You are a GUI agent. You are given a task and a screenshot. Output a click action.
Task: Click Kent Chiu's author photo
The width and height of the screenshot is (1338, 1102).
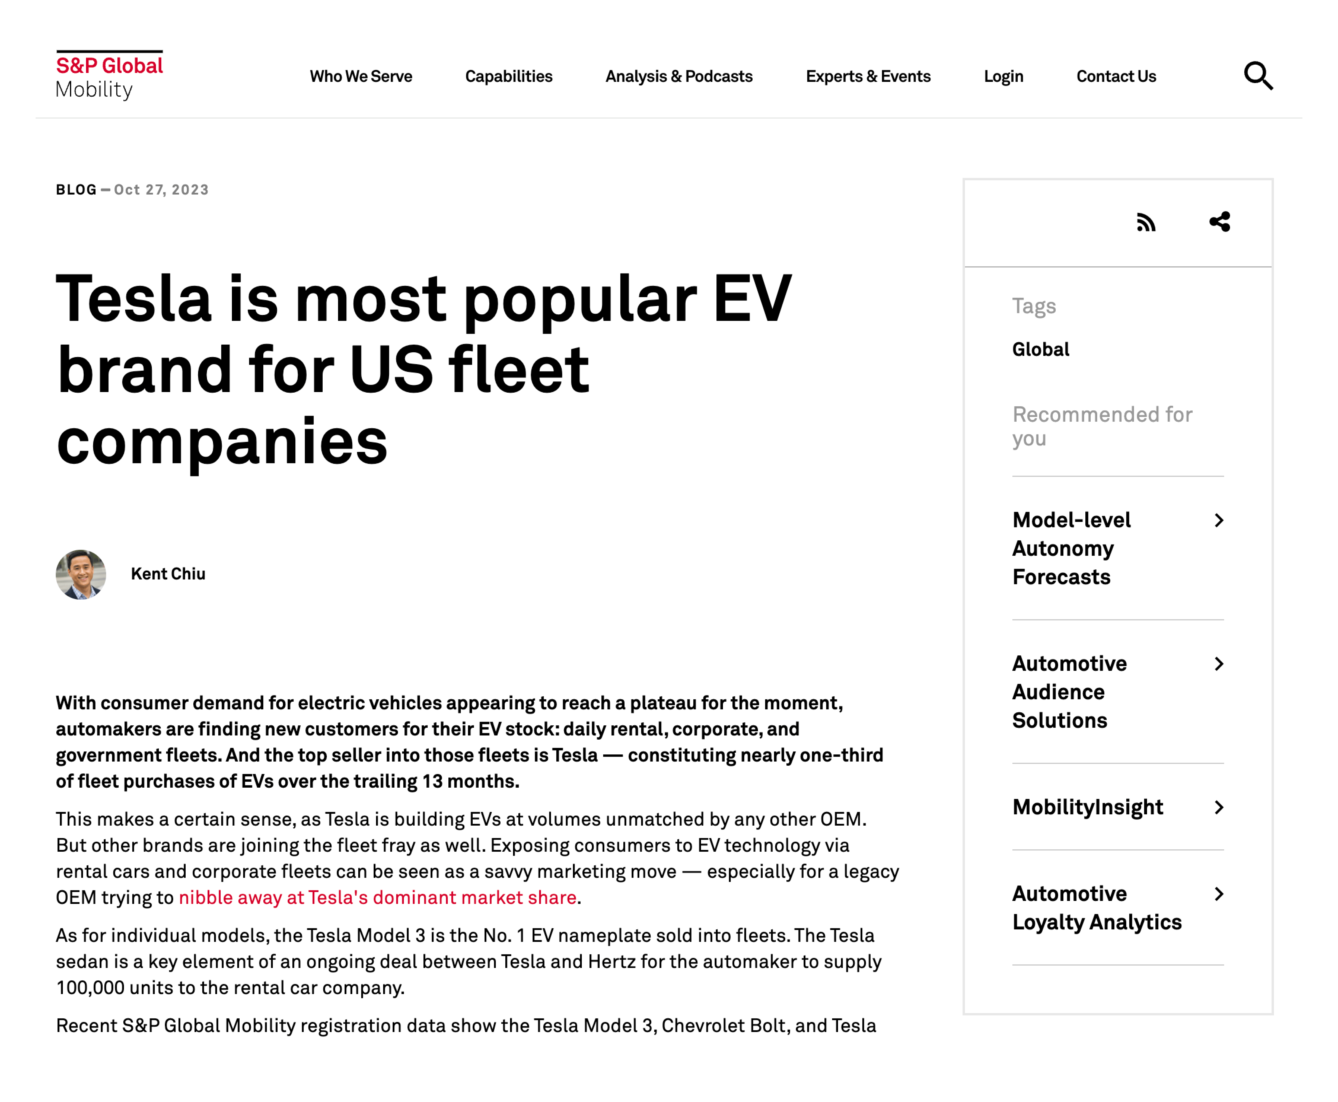coord(81,574)
